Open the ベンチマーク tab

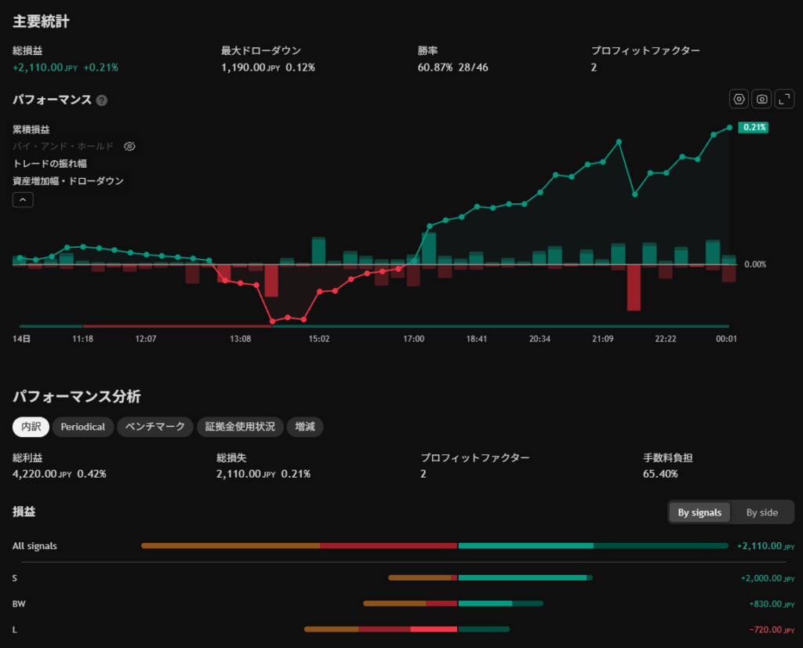(154, 427)
